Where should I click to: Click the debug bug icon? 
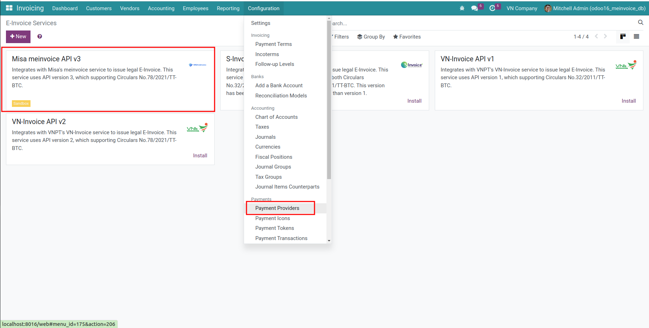462,8
